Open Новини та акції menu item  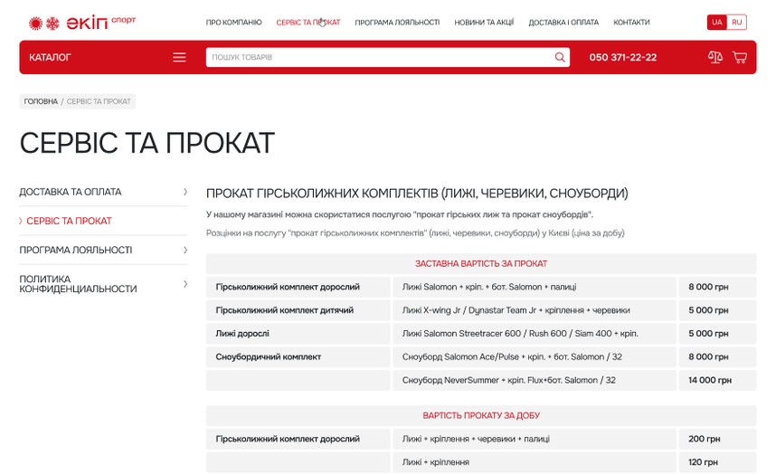pyautogui.click(x=484, y=23)
